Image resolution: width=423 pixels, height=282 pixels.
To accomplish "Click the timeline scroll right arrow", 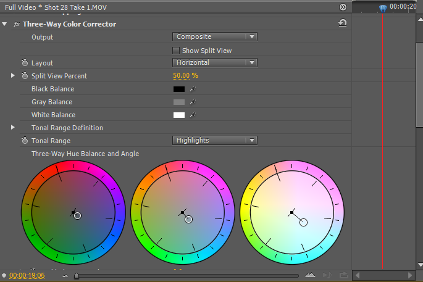I will click(410, 275).
